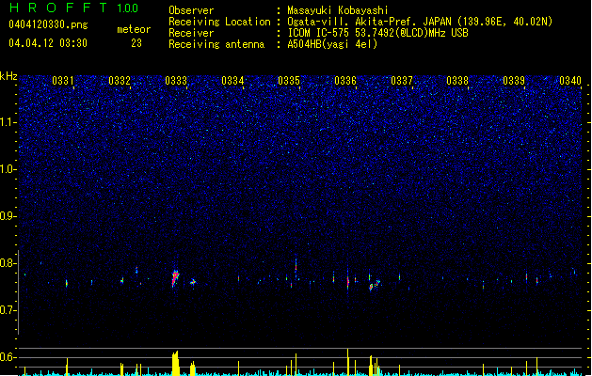The image size is (592, 376).
Task: Click the 1.1 kHz axis label
Action: pyautogui.click(x=8, y=122)
